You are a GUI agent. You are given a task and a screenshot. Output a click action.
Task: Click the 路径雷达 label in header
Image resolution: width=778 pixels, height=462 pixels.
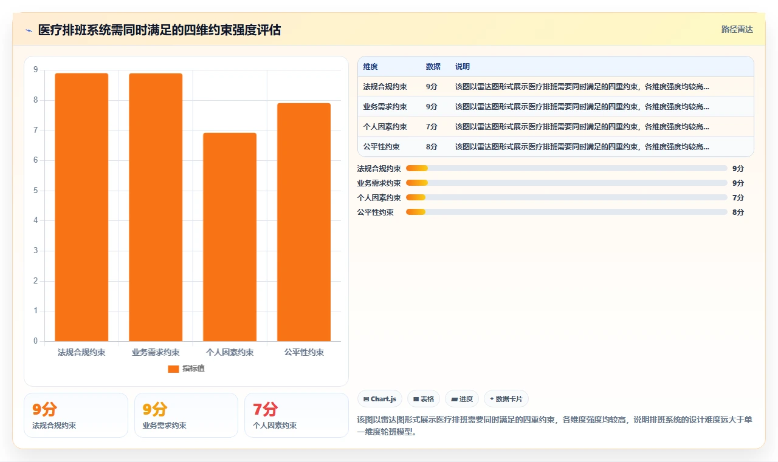737,29
